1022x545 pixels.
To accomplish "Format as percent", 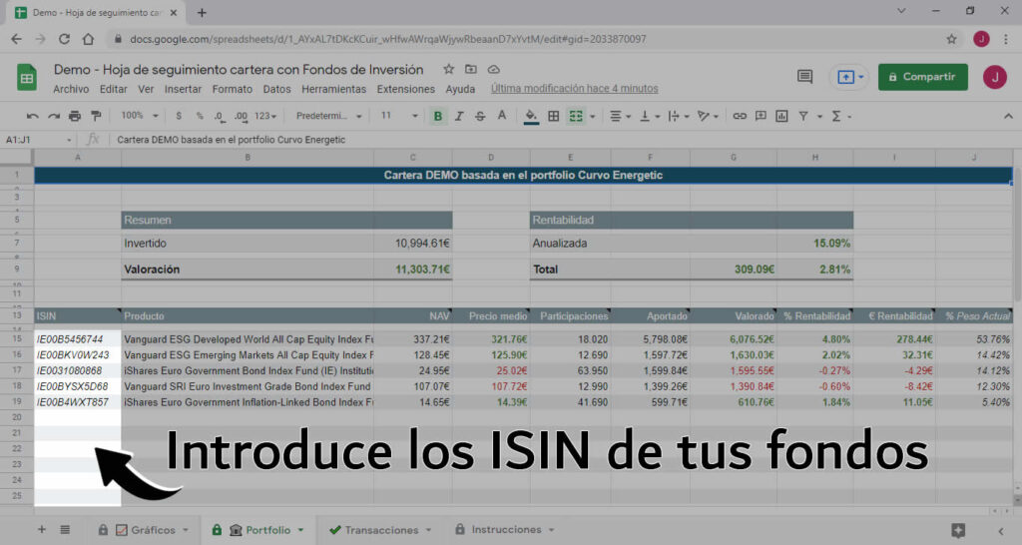I will 200,116.
